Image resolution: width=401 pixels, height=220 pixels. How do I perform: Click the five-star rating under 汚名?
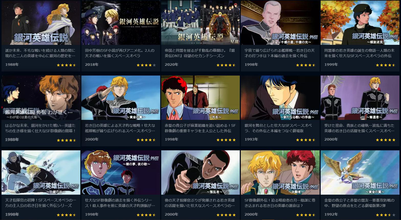pyautogui.click(x=226, y=140)
